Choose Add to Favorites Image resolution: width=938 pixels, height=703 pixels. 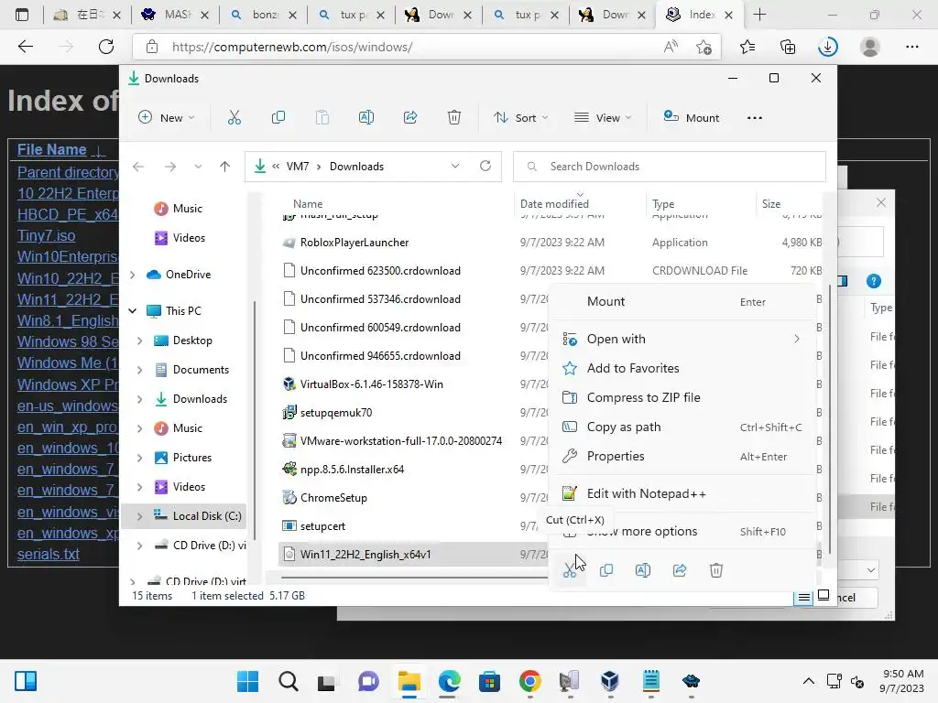click(x=682, y=368)
